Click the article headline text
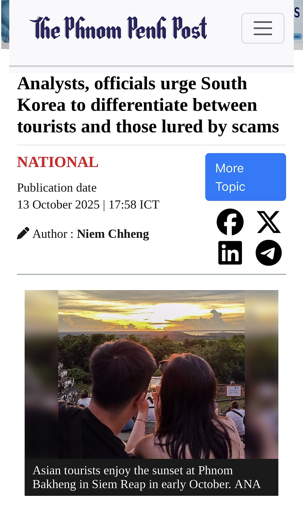 click(148, 105)
